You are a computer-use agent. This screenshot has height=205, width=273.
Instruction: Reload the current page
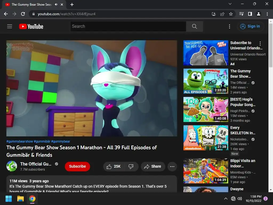(x=23, y=14)
